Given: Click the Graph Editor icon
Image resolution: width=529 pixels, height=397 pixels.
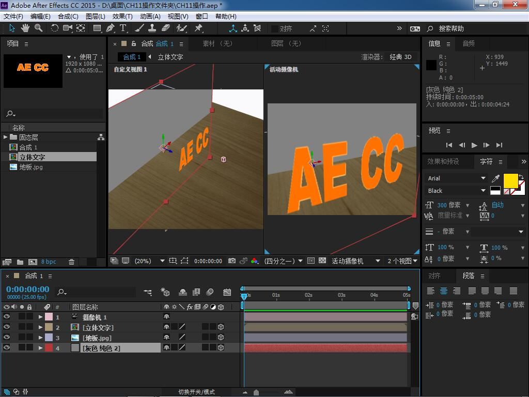Looking at the screenshot, I should tap(227, 293).
